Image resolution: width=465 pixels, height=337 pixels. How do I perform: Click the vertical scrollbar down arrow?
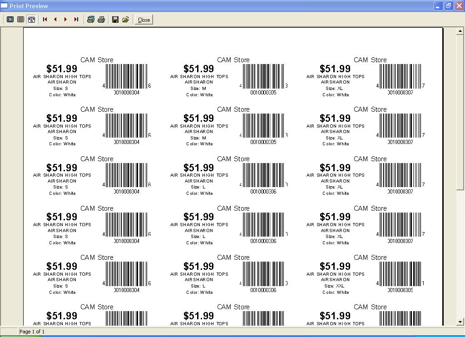pyautogui.click(x=460, y=322)
